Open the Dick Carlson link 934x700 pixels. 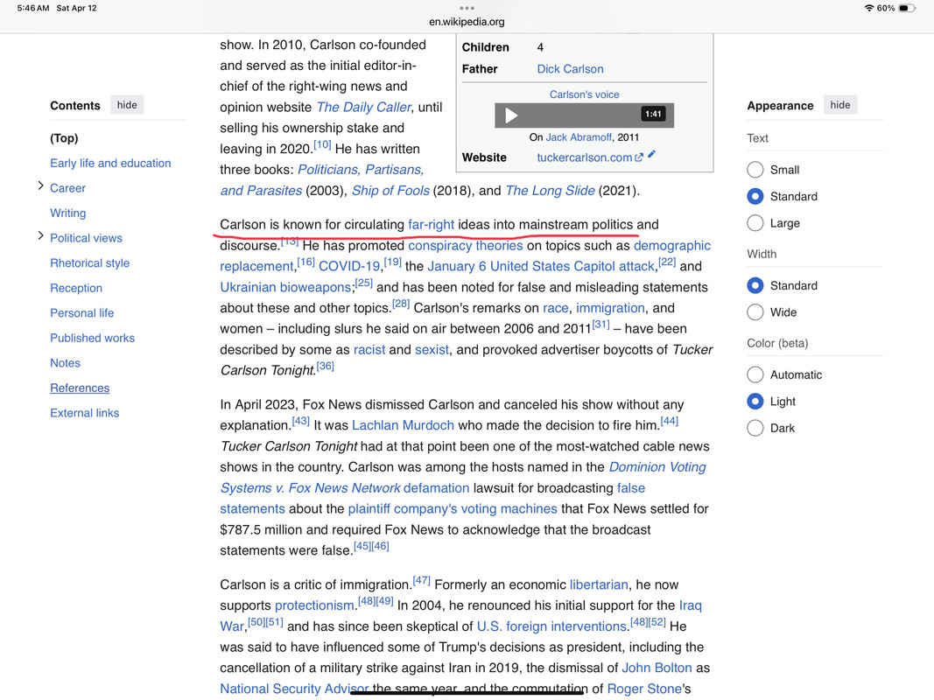pos(570,69)
